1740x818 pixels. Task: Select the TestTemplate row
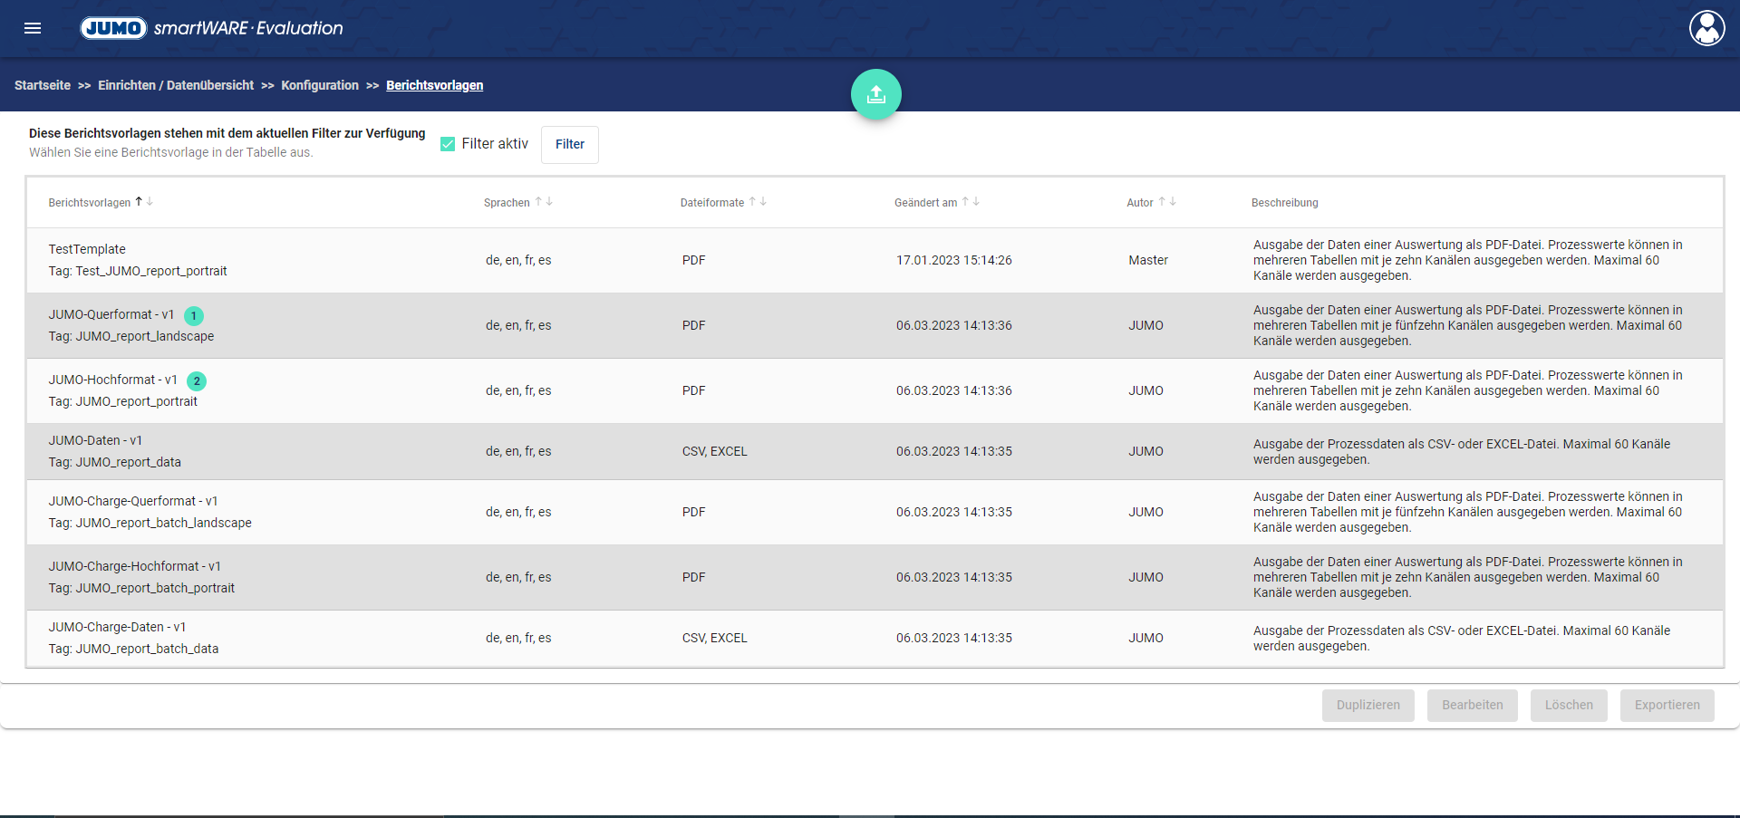[x=875, y=260]
